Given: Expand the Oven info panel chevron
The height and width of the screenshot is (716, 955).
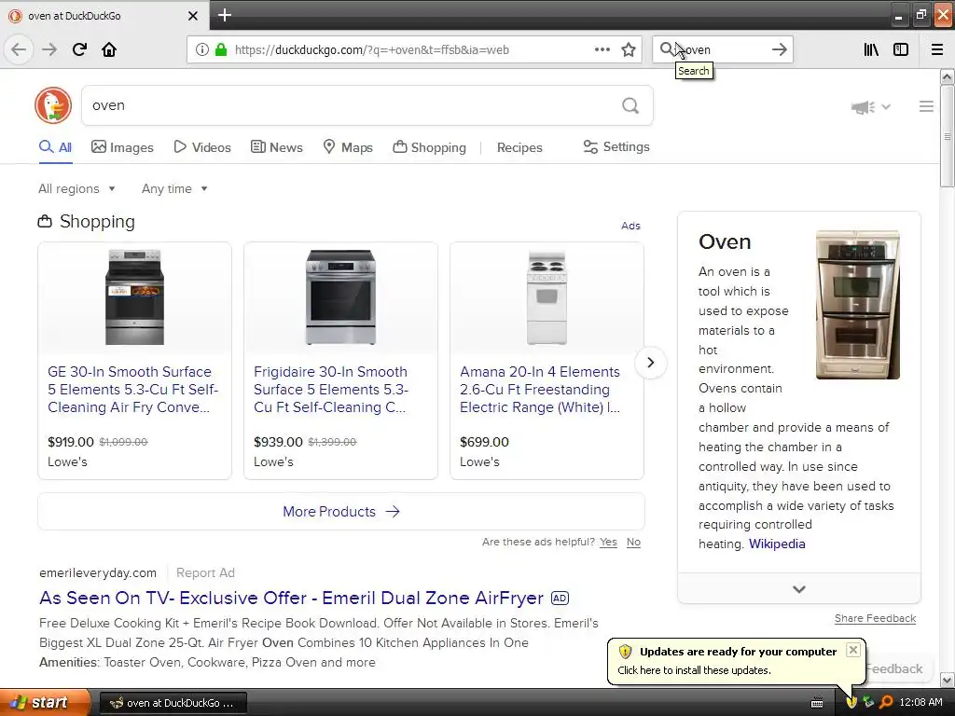Looking at the screenshot, I should pos(799,589).
